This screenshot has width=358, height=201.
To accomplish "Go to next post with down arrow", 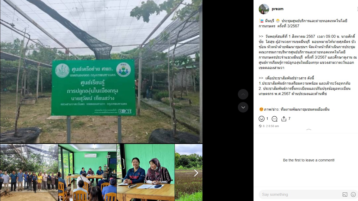I will 243,107.
